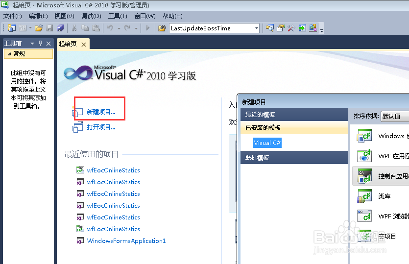Select Visual C# in installed templates
Viewport: 409px width, 264px height.
coord(267,143)
